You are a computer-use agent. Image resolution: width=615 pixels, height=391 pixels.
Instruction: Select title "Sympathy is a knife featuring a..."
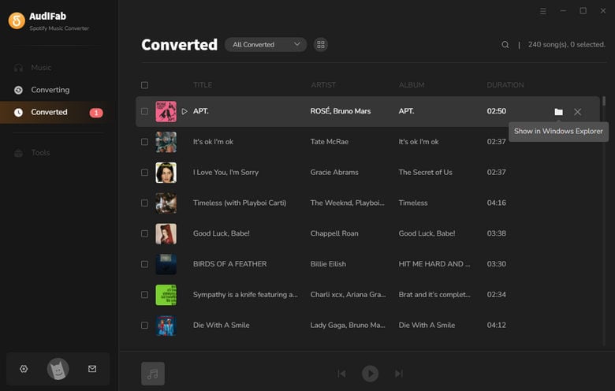tap(245, 295)
